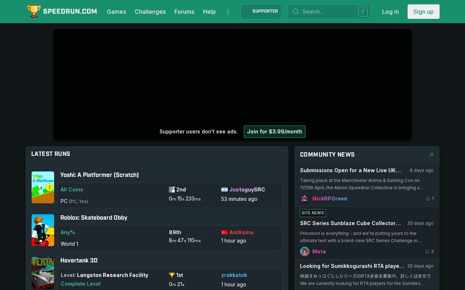Open Community News via the diagonal arrow
The height and width of the screenshot is (290, 465).
coord(431,155)
